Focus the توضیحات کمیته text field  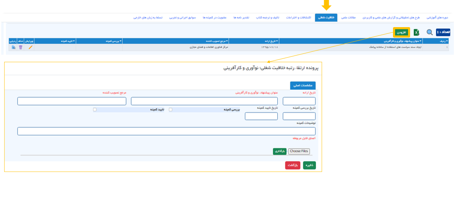[166, 131]
